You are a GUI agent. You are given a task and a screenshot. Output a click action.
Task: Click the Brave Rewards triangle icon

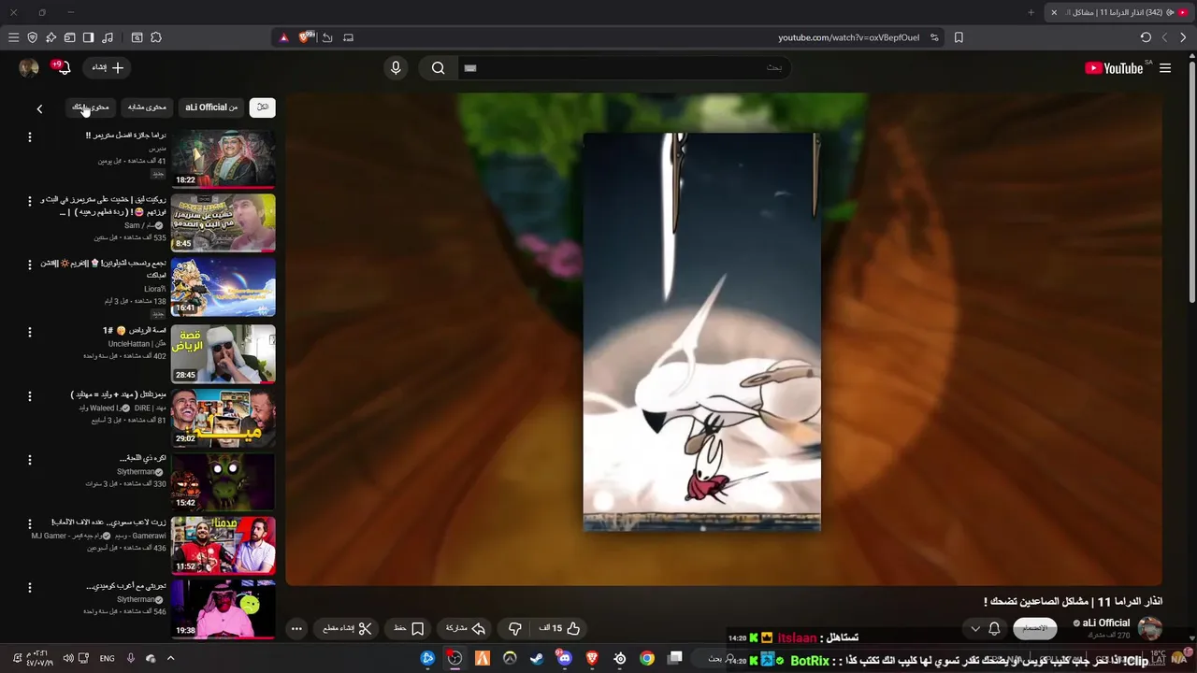(284, 37)
